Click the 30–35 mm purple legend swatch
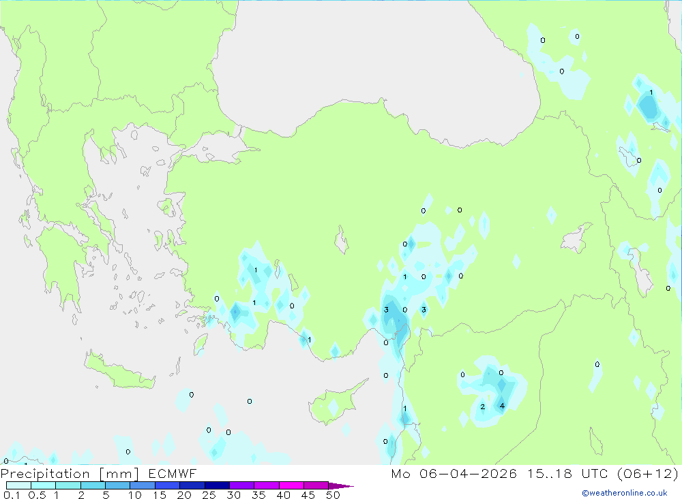The image size is (682, 499). coord(241,485)
